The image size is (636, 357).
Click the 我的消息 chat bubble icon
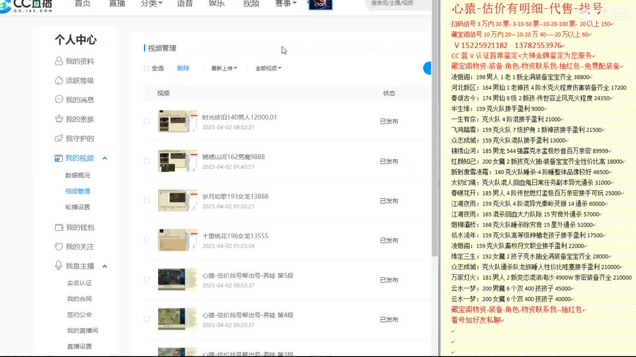(59, 99)
